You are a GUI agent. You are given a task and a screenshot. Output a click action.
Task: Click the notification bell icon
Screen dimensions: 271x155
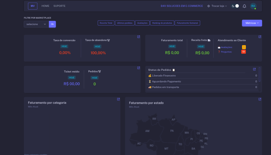(x=244, y=6)
